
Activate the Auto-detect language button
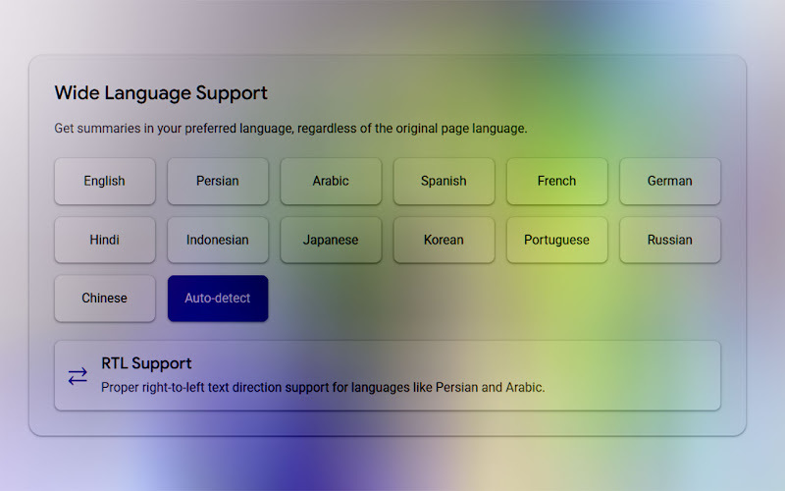[x=218, y=299]
